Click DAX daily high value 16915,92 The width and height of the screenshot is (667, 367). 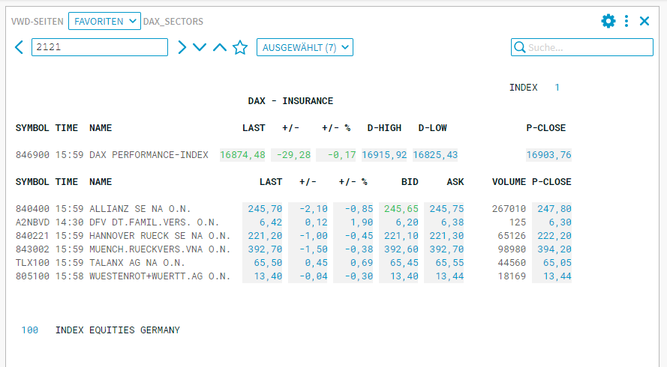tap(384, 155)
